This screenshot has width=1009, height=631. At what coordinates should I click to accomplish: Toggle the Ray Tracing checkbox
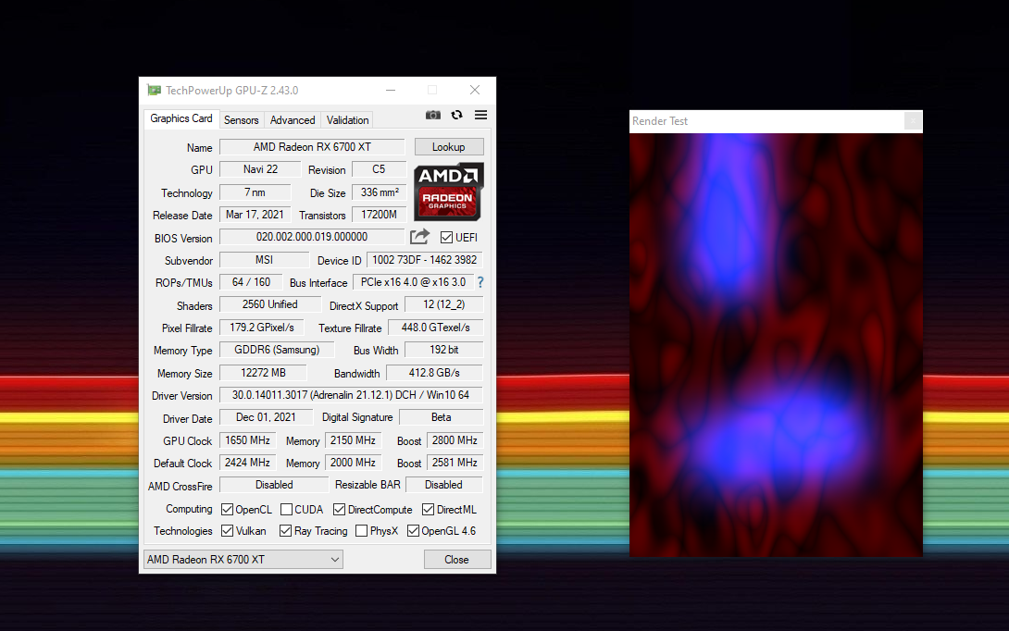point(286,531)
